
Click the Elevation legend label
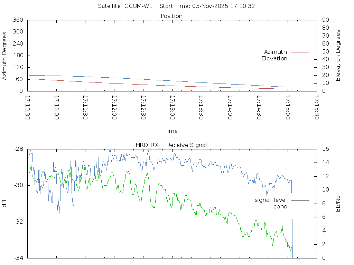tap(274, 59)
